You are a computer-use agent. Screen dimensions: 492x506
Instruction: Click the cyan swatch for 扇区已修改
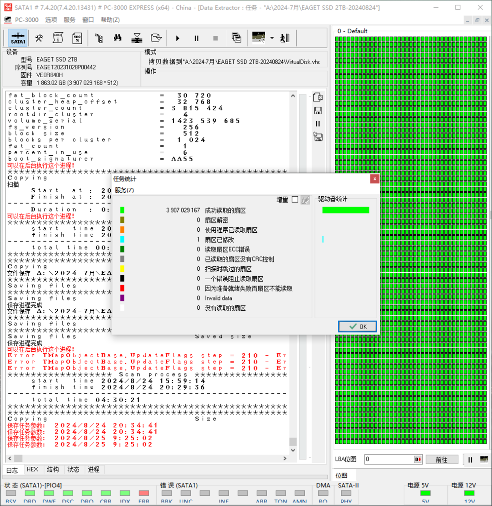tap(122, 239)
